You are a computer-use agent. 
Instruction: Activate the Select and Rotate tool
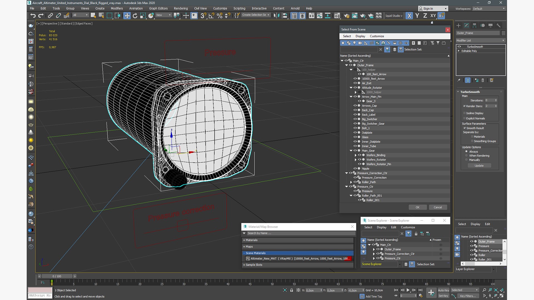(x=135, y=16)
